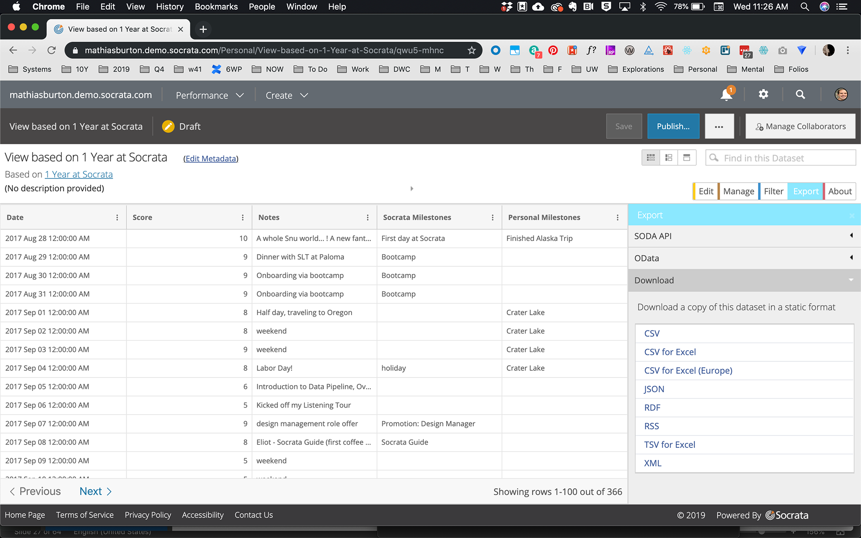Switch to the single row view icon
861x538 pixels.
(687, 158)
